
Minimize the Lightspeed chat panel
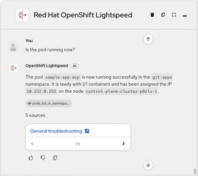[185, 16]
